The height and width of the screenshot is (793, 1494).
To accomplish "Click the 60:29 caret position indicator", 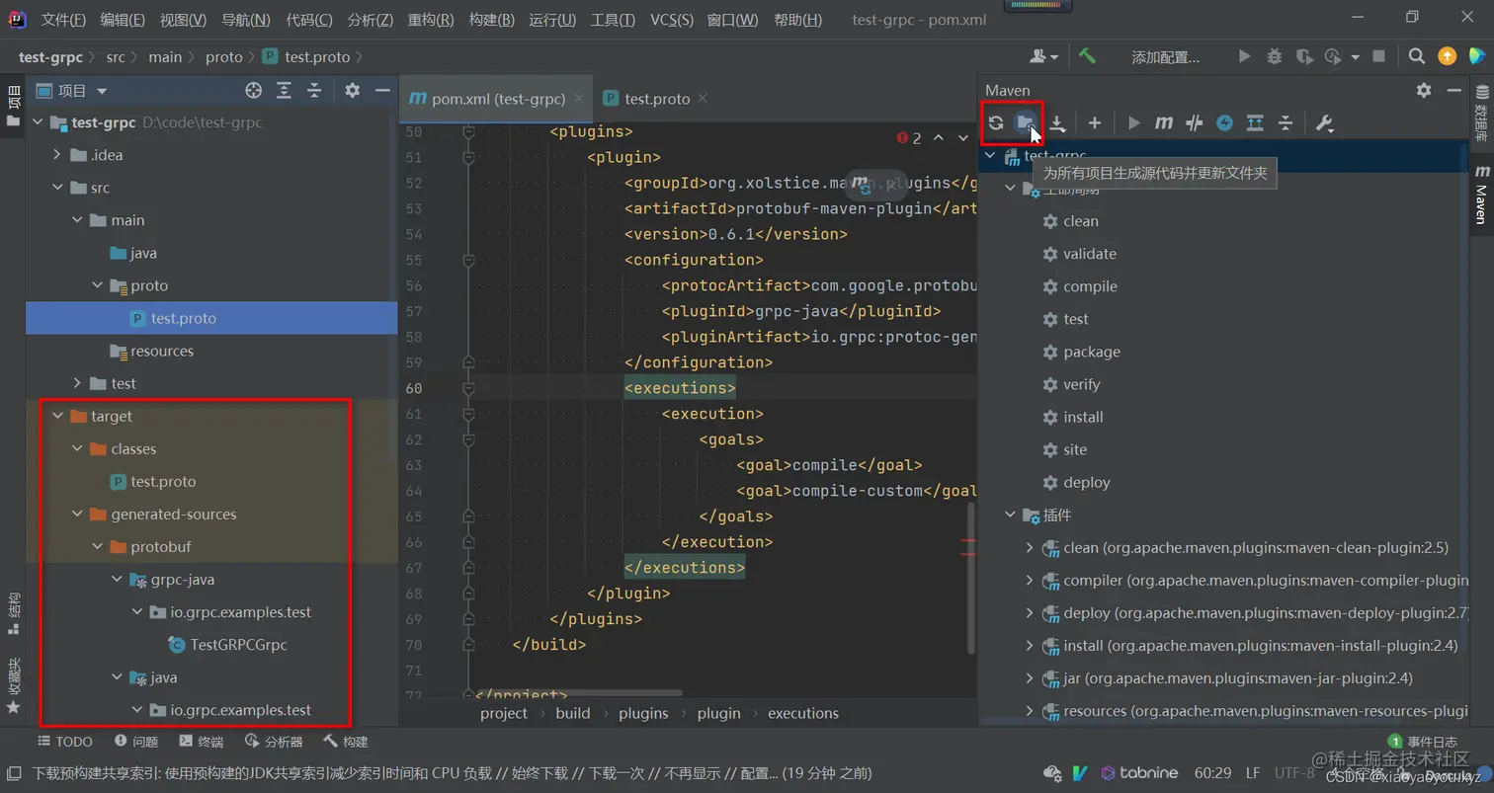I will [x=1211, y=773].
